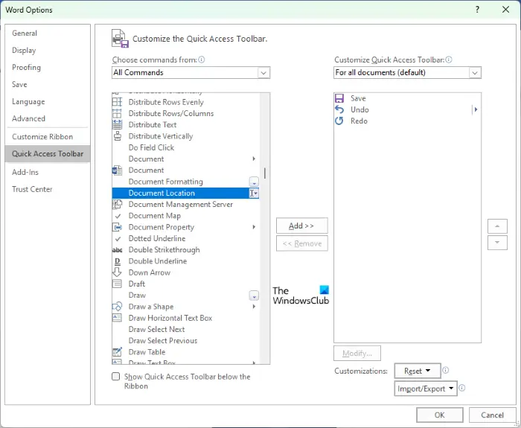Viewport: 521px width, 428px height.
Task: Open the Reset customizations dropdown
Action: 418,371
